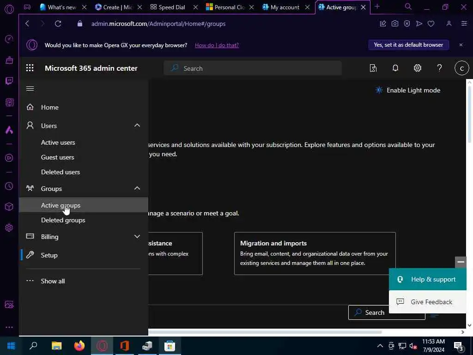Switch to the Speed Dial tab
Image resolution: width=473 pixels, height=355 pixels.
click(172, 7)
